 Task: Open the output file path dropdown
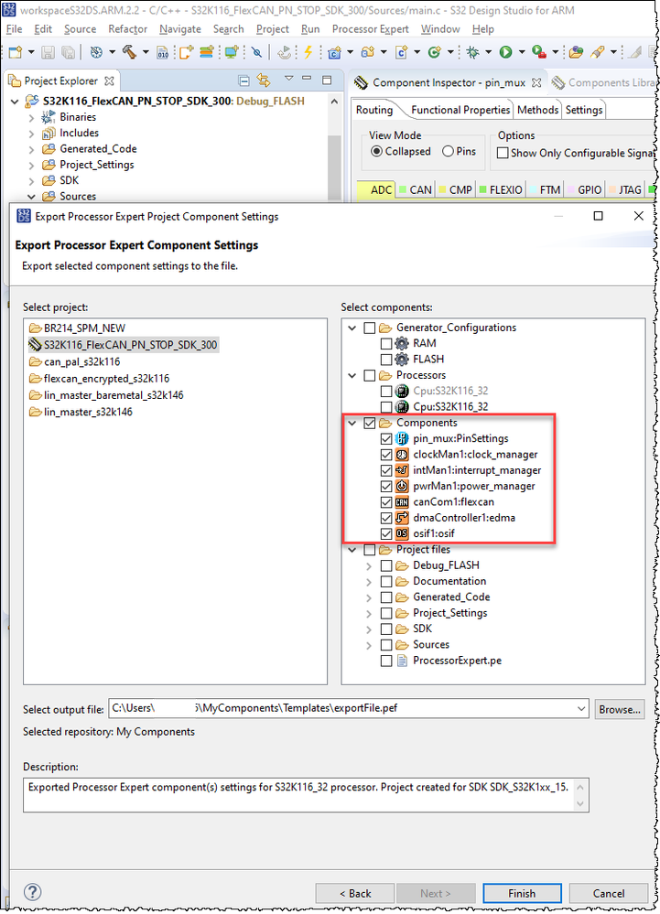click(580, 709)
